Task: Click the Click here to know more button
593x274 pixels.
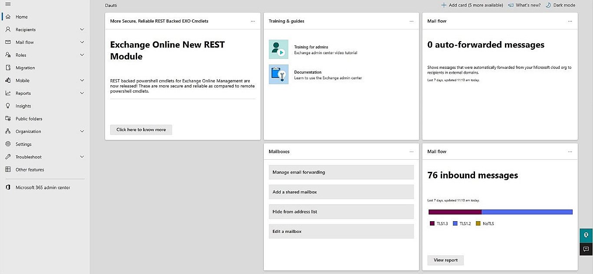Action: click(x=141, y=129)
